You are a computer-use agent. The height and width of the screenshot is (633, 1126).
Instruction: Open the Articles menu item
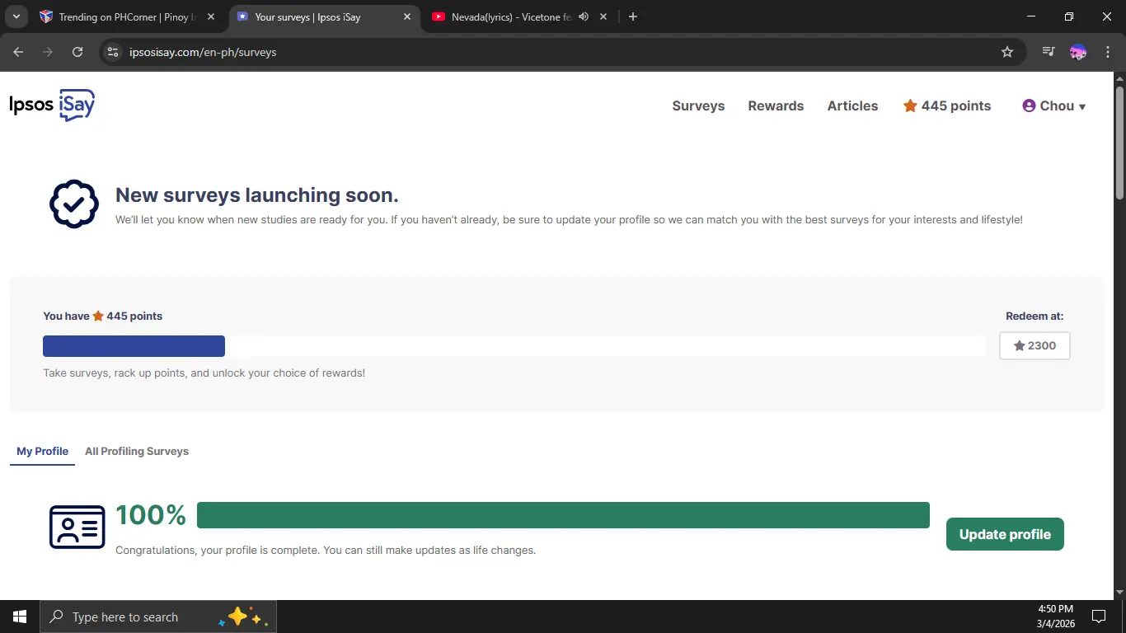(852, 105)
